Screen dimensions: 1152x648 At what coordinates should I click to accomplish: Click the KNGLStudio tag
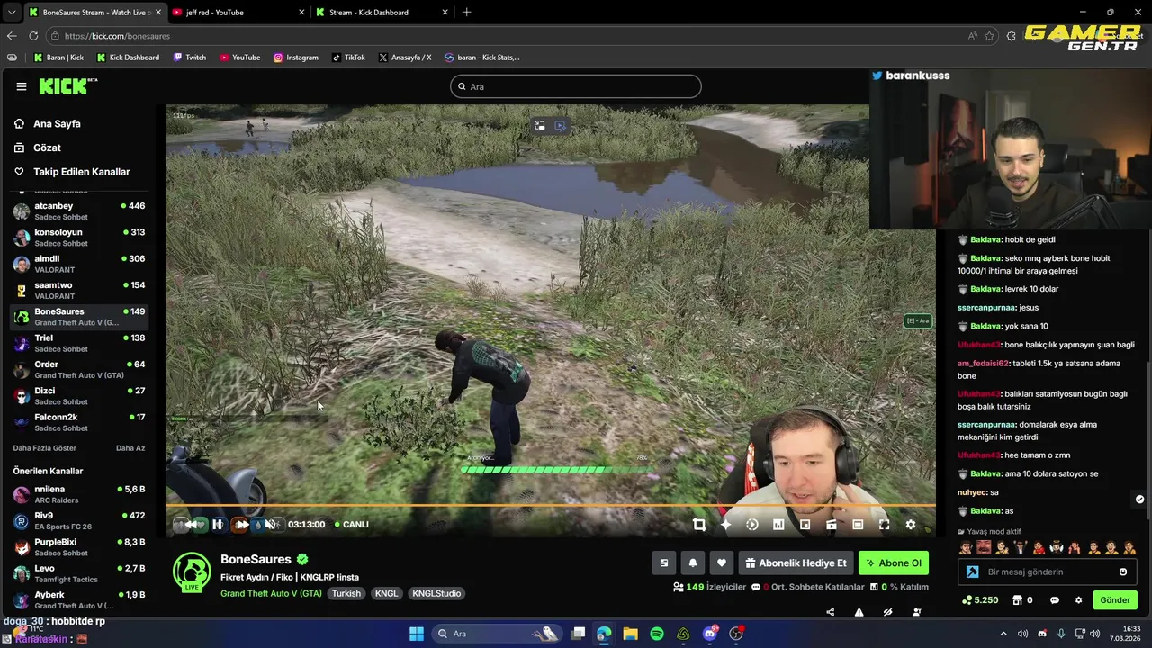[436, 594]
